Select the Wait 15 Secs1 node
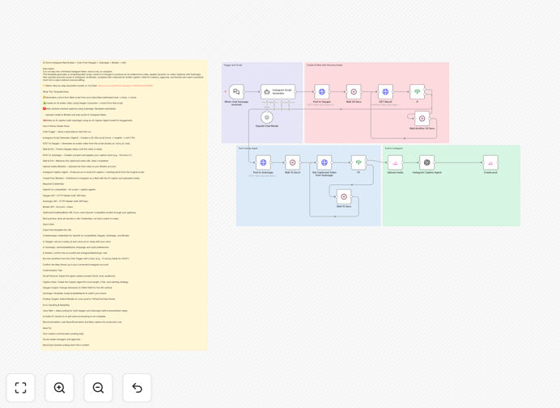 (x=292, y=162)
